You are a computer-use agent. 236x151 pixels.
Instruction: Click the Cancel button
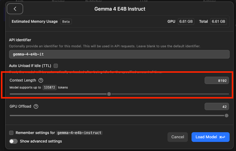178,137
